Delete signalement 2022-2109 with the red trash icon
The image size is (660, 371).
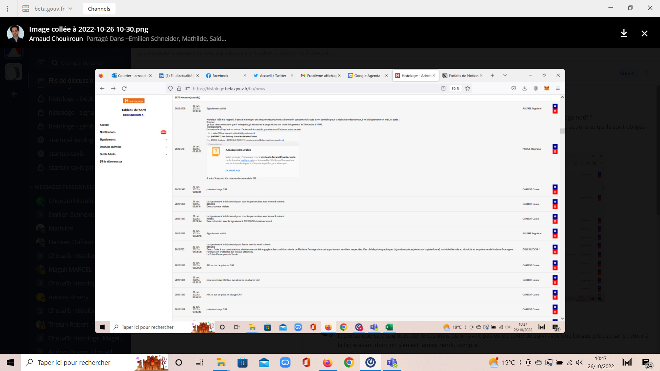pos(555,111)
